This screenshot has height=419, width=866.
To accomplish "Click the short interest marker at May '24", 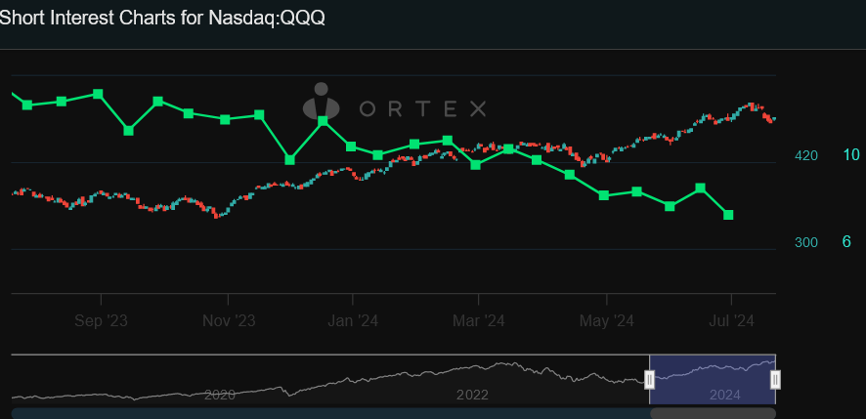I will point(604,195).
